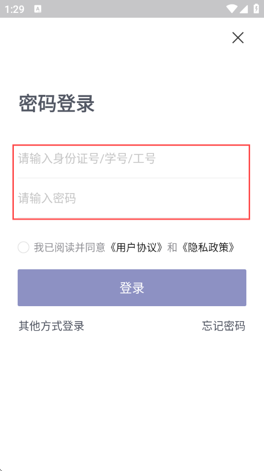Tap the gray status bar background
The image size is (264, 471).
(x=132, y=9)
